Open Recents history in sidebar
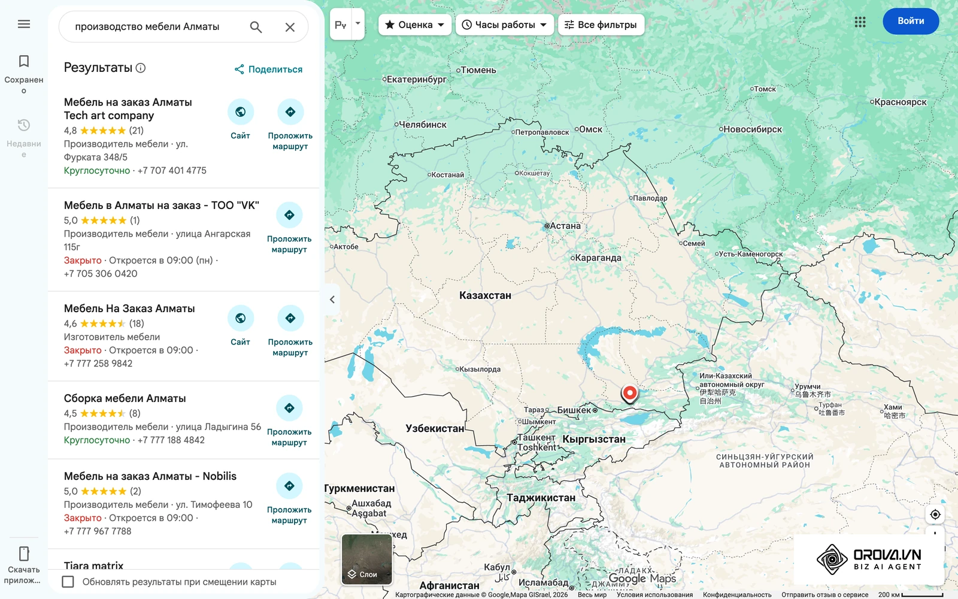Image resolution: width=958 pixels, height=599 pixels. (x=24, y=137)
